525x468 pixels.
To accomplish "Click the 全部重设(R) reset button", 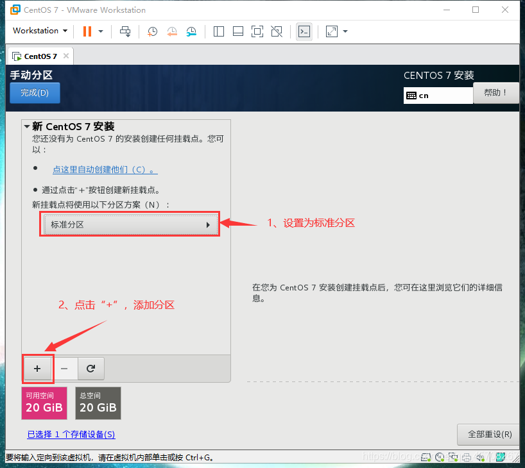I will (x=490, y=435).
